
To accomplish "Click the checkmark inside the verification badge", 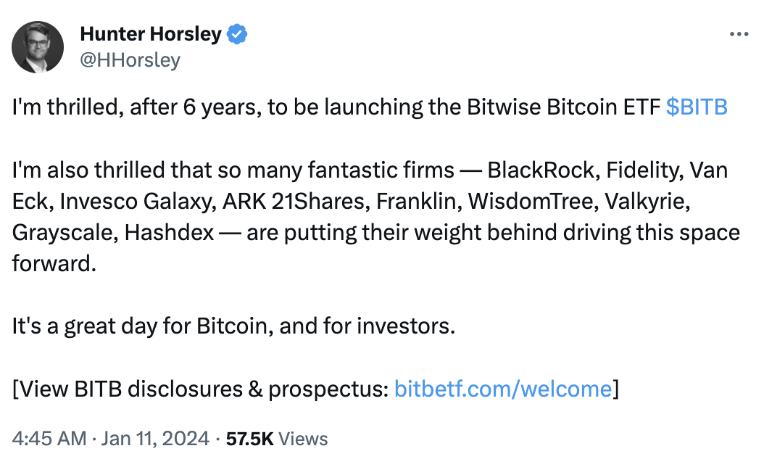I will 238,33.
